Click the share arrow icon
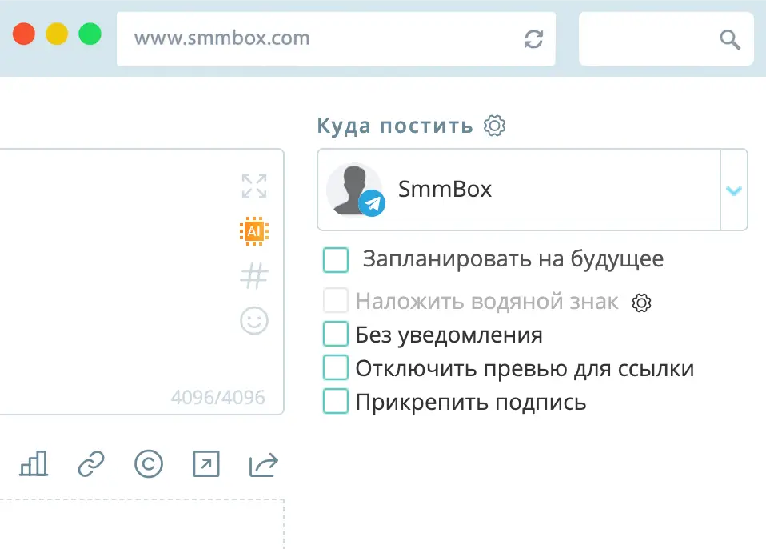 [x=264, y=464]
